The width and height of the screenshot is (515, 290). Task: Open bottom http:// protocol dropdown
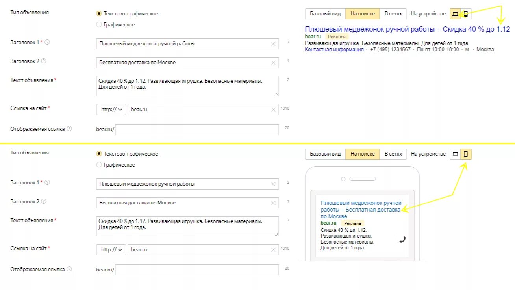(x=111, y=250)
